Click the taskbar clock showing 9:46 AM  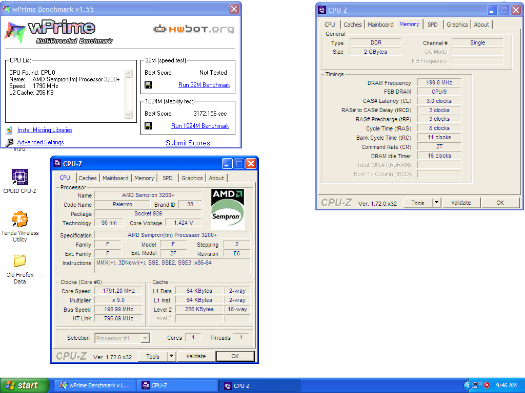(506, 385)
